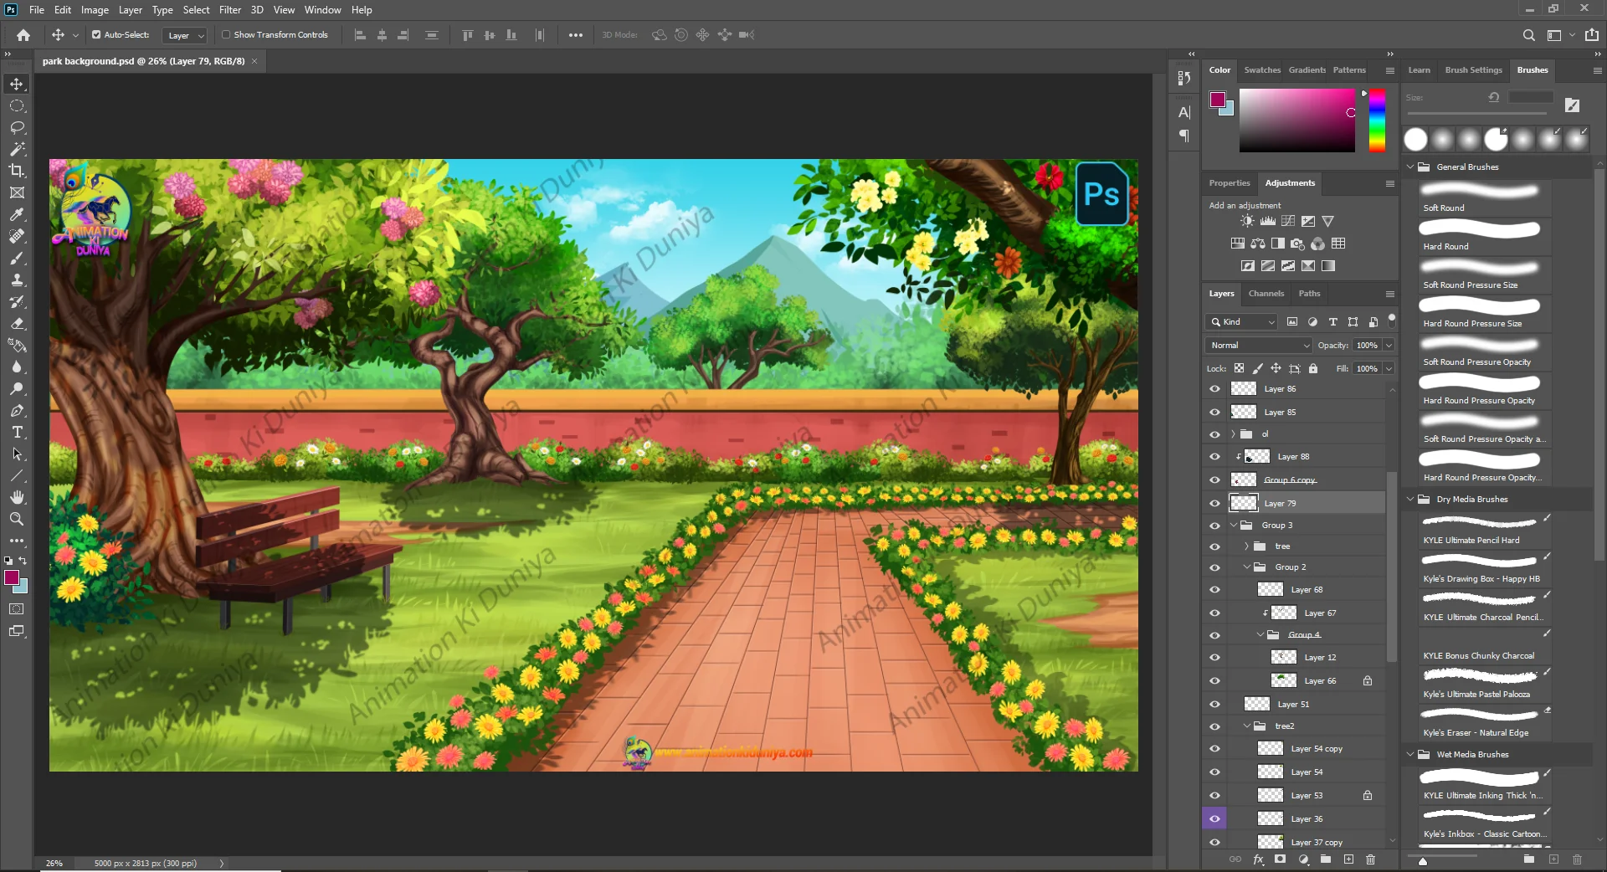
Task: Open the Filter menu
Action: (x=229, y=10)
